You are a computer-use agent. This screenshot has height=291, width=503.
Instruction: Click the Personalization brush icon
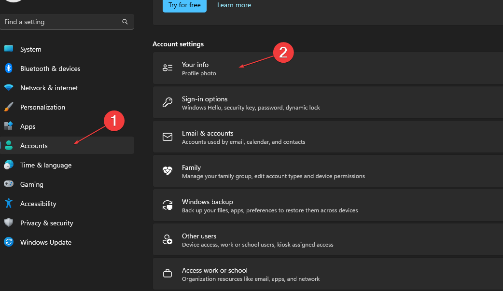tap(9, 107)
